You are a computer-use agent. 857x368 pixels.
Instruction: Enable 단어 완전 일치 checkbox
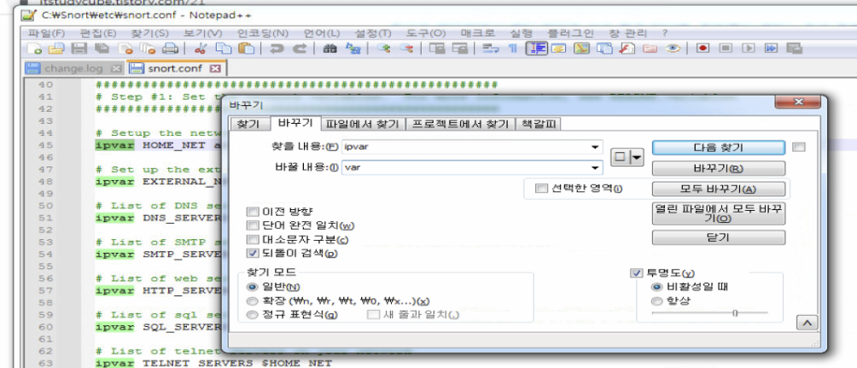coord(253,225)
